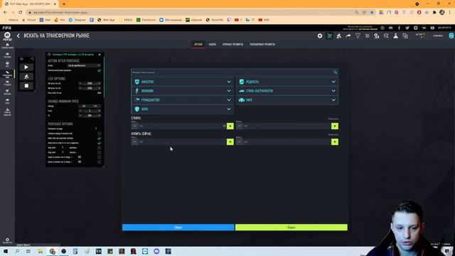Viewport: 455px width, 256px height.
Task: Increase the Ставка minimum with its plus button
Action: click(230, 126)
